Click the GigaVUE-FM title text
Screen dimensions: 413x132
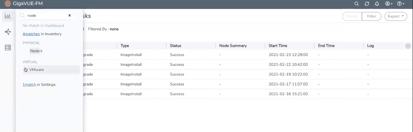point(28,4)
